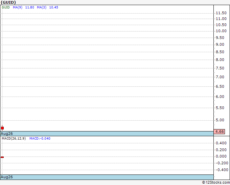Click the 6.50 price axis label

[x=220, y=86]
